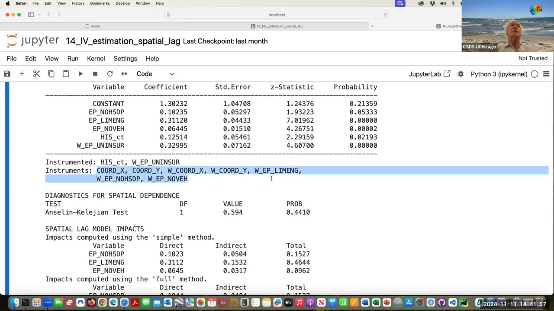Paste the cell from clipboard
554x311 pixels.
click(x=66, y=74)
